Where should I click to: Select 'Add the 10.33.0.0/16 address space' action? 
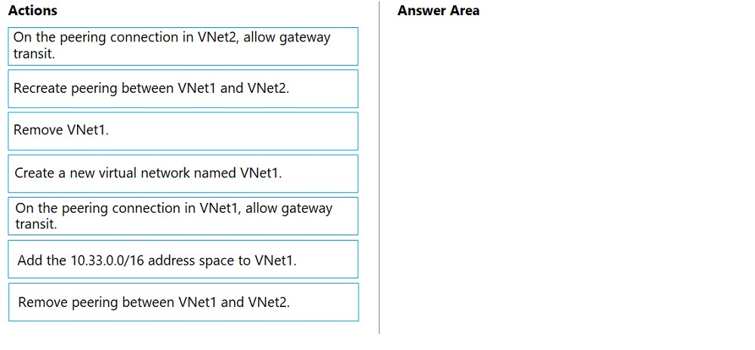click(x=183, y=259)
